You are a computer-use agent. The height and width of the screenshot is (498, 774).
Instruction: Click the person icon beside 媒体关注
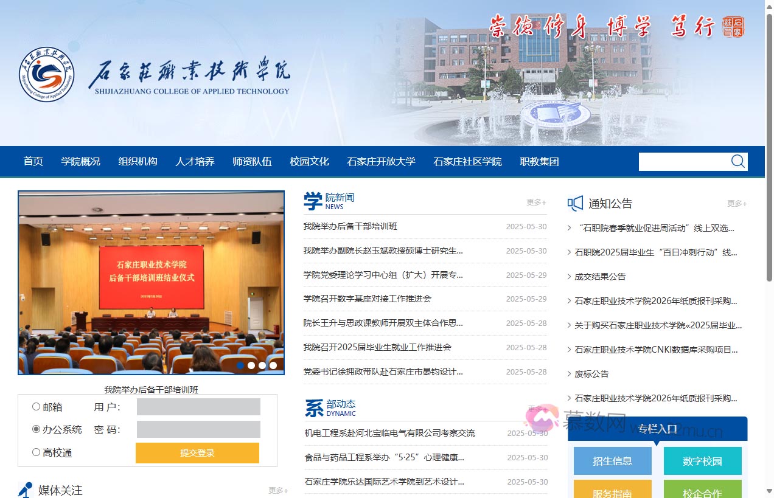pos(24,489)
